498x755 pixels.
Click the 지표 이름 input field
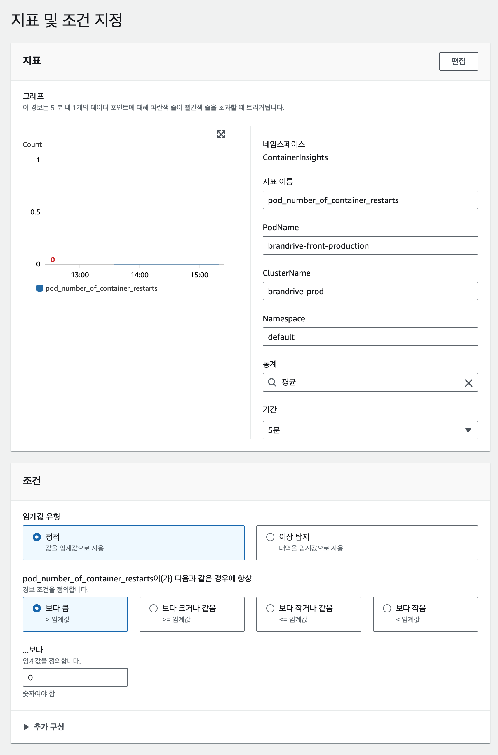pos(370,200)
